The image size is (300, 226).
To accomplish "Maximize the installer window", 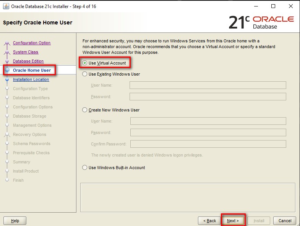I will click(273, 6).
